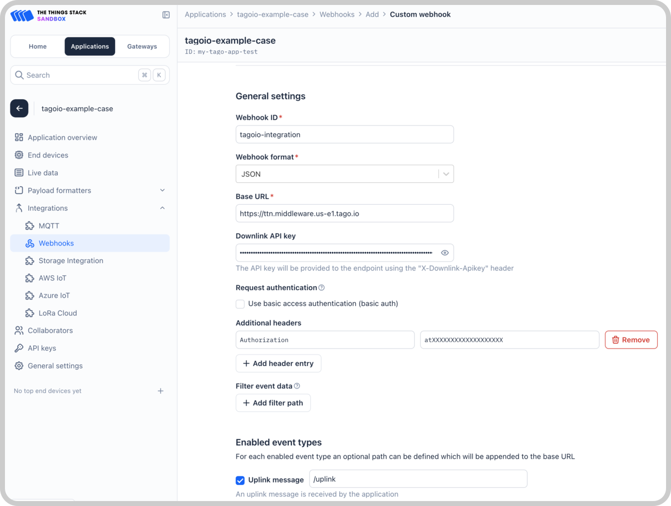Focus the Downlink API key field
Screen dimensions: 671x506
click(345, 253)
